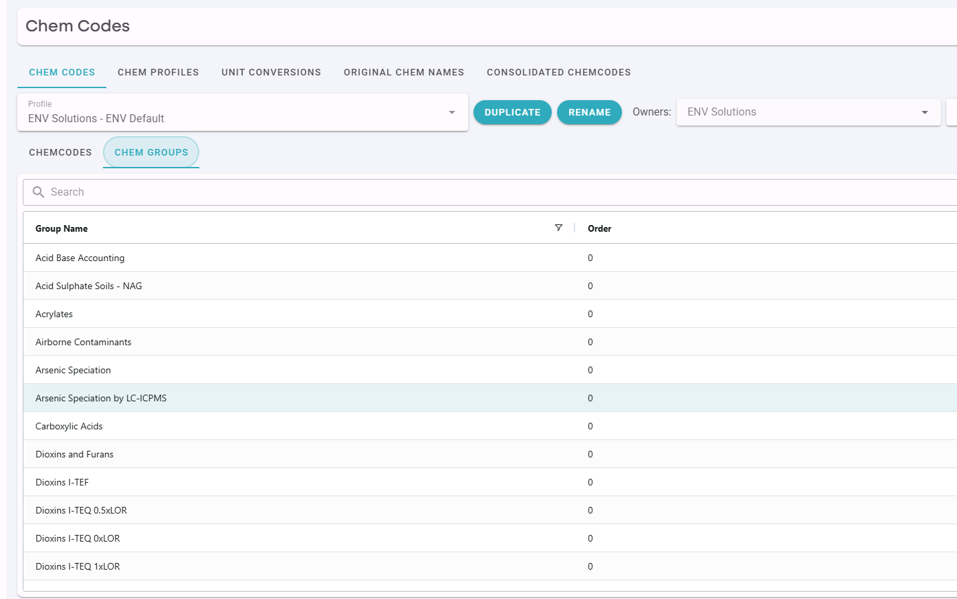Open the Airborne Contaminants group row
Screen dimensions: 957x599
(83, 342)
